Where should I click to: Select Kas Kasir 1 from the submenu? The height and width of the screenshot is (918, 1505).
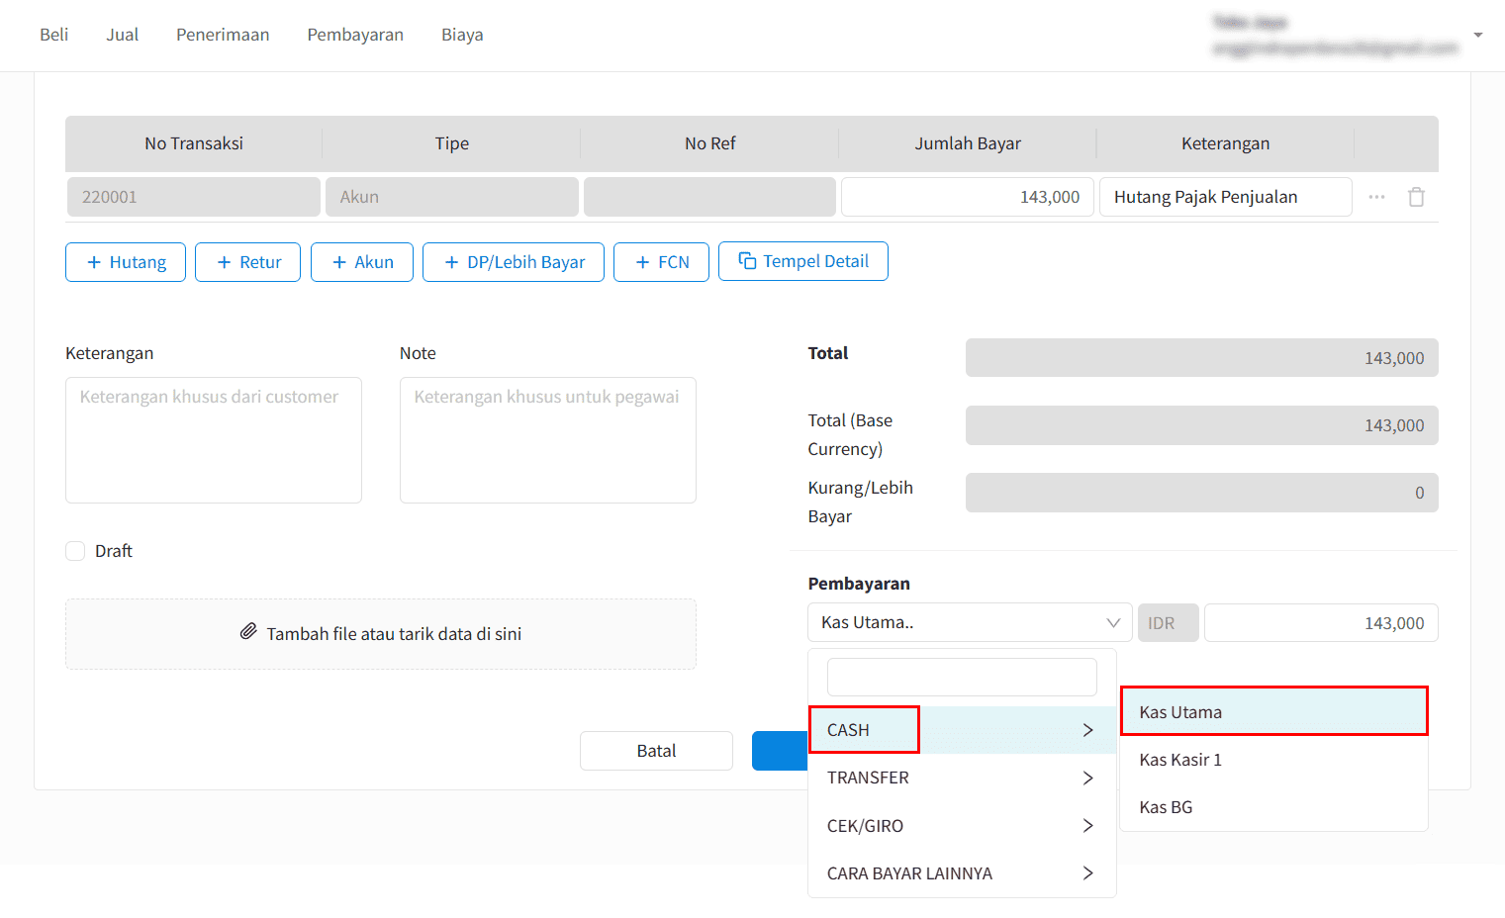pos(1273,760)
